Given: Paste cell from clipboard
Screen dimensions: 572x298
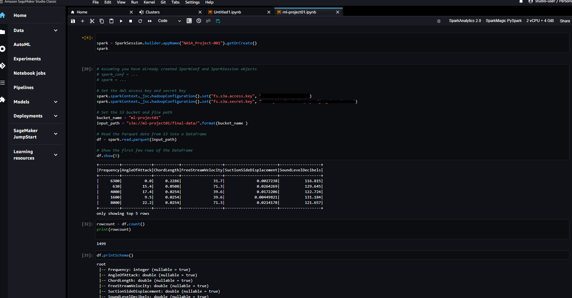Looking at the screenshot, I should [x=111, y=21].
